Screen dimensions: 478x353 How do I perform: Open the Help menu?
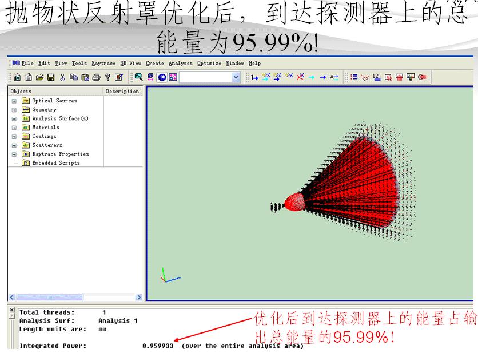pos(254,63)
